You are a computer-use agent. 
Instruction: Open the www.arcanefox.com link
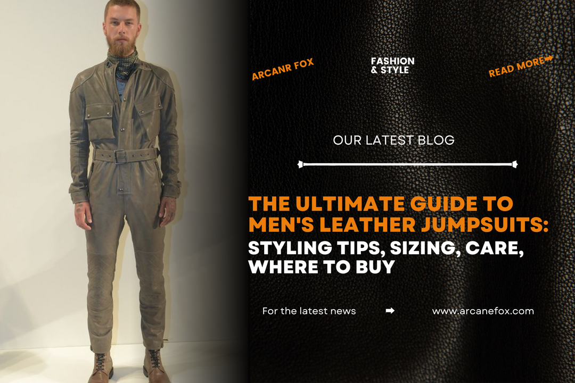point(483,311)
